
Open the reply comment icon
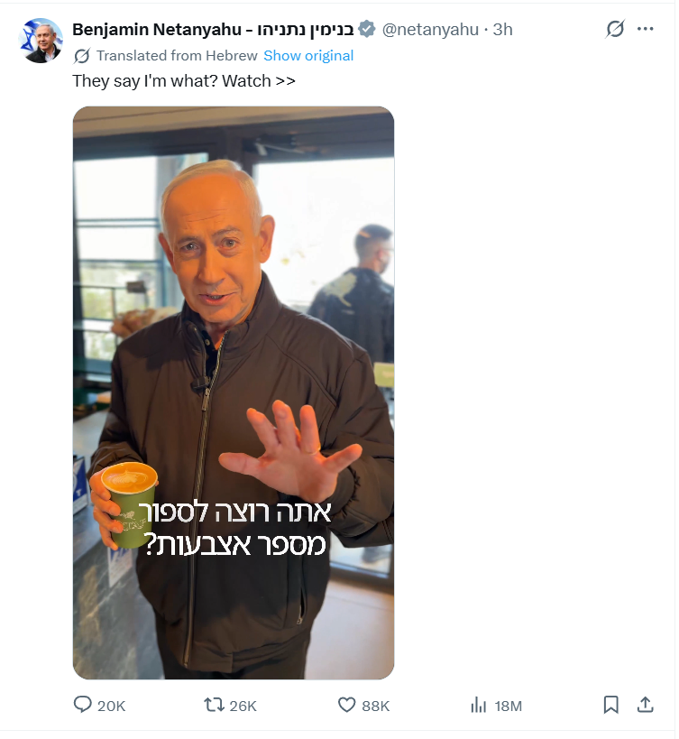82,705
